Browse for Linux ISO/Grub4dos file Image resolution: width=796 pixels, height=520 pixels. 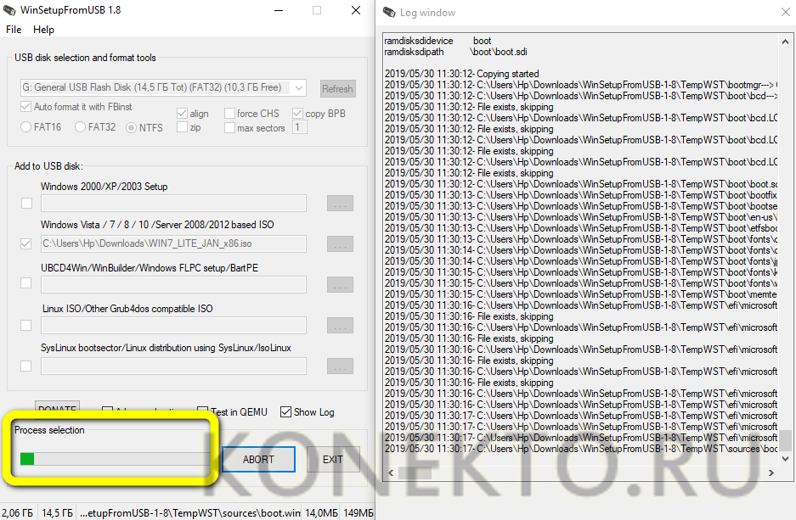tap(340, 326)
